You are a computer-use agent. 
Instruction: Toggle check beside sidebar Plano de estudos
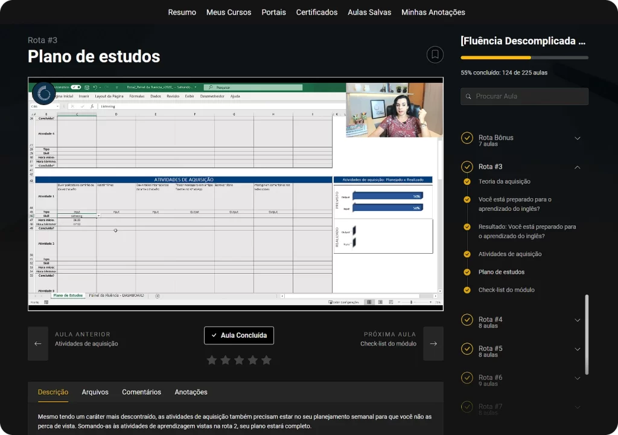[x=467, y=272]
